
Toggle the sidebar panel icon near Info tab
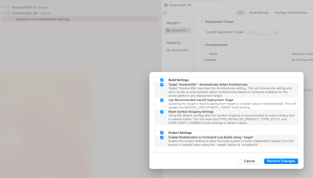[x=166, y=13]
